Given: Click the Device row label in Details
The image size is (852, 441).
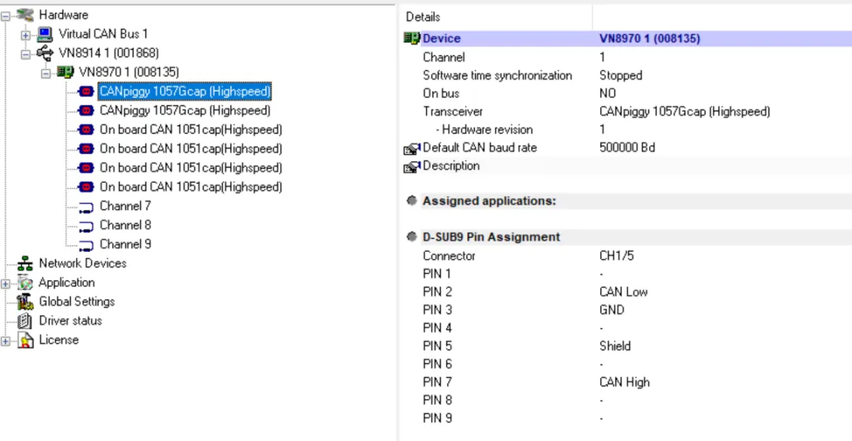Looking at the screenshot, I should point(441,39).
